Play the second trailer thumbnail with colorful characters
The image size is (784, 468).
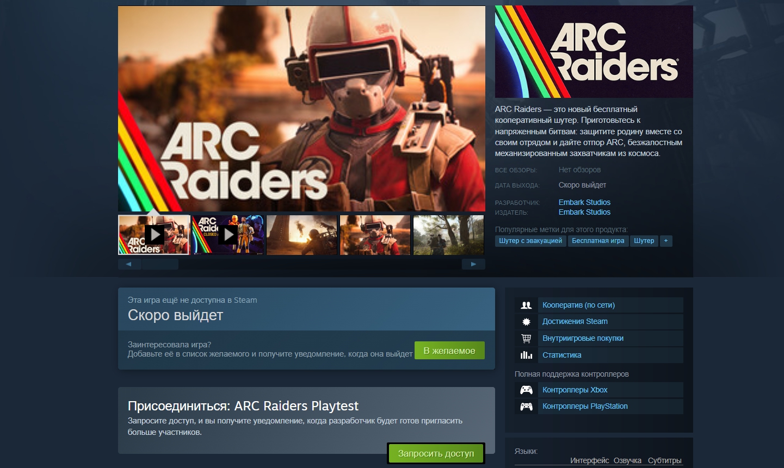(228, 235)
